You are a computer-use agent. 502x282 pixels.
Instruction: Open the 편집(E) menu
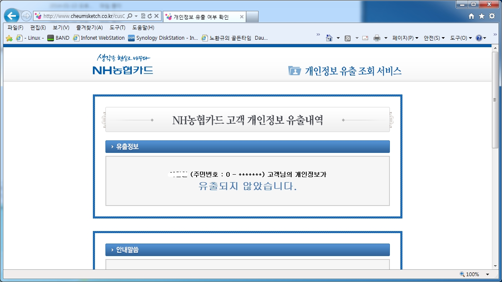tap(38, 28)
